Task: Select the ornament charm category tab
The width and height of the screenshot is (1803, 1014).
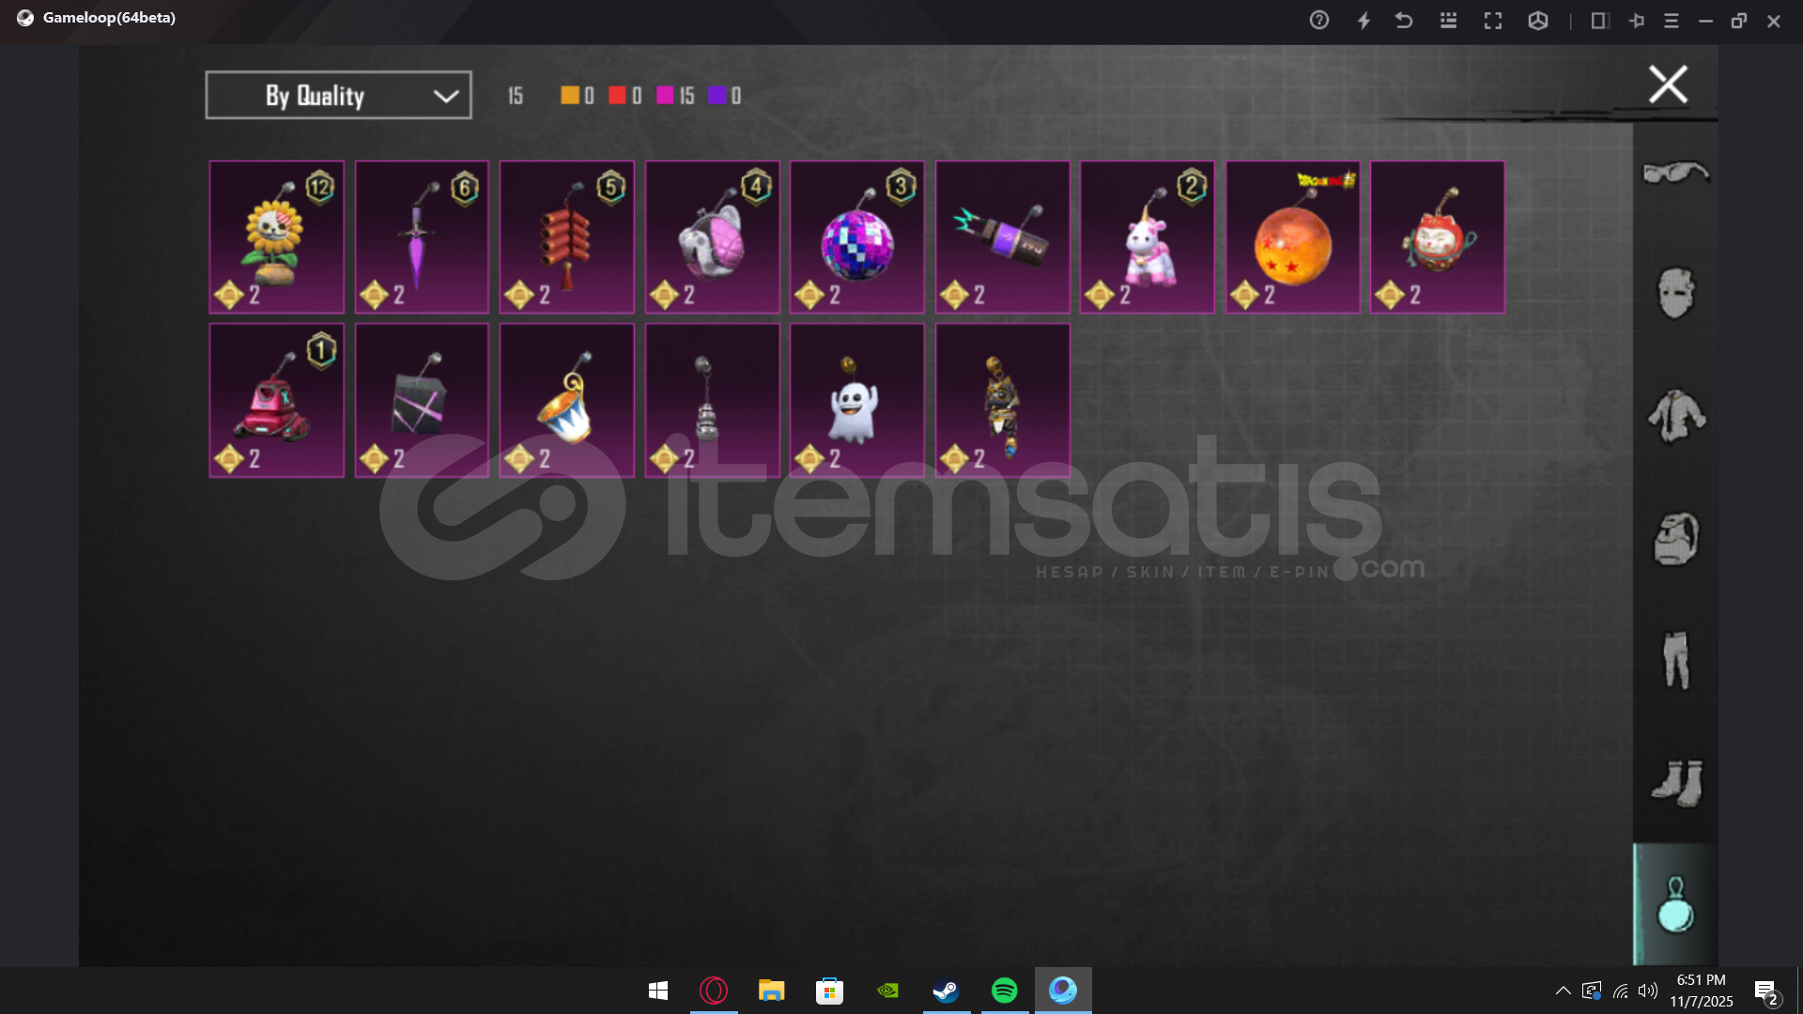Action: tap(1675, 905)
